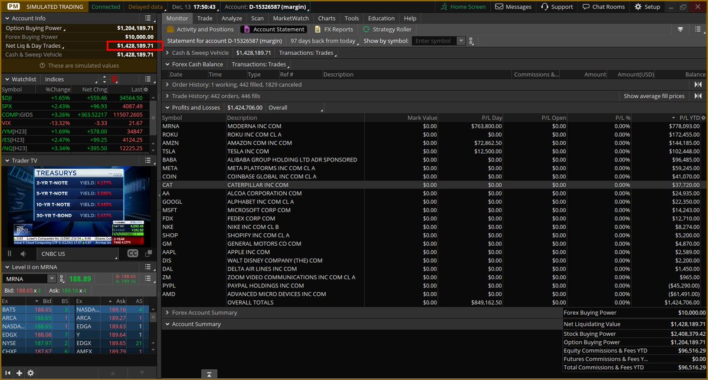708x380 pixels.
Task: Open the Strategy Roller subtab
Action: [x=387, y=29]
